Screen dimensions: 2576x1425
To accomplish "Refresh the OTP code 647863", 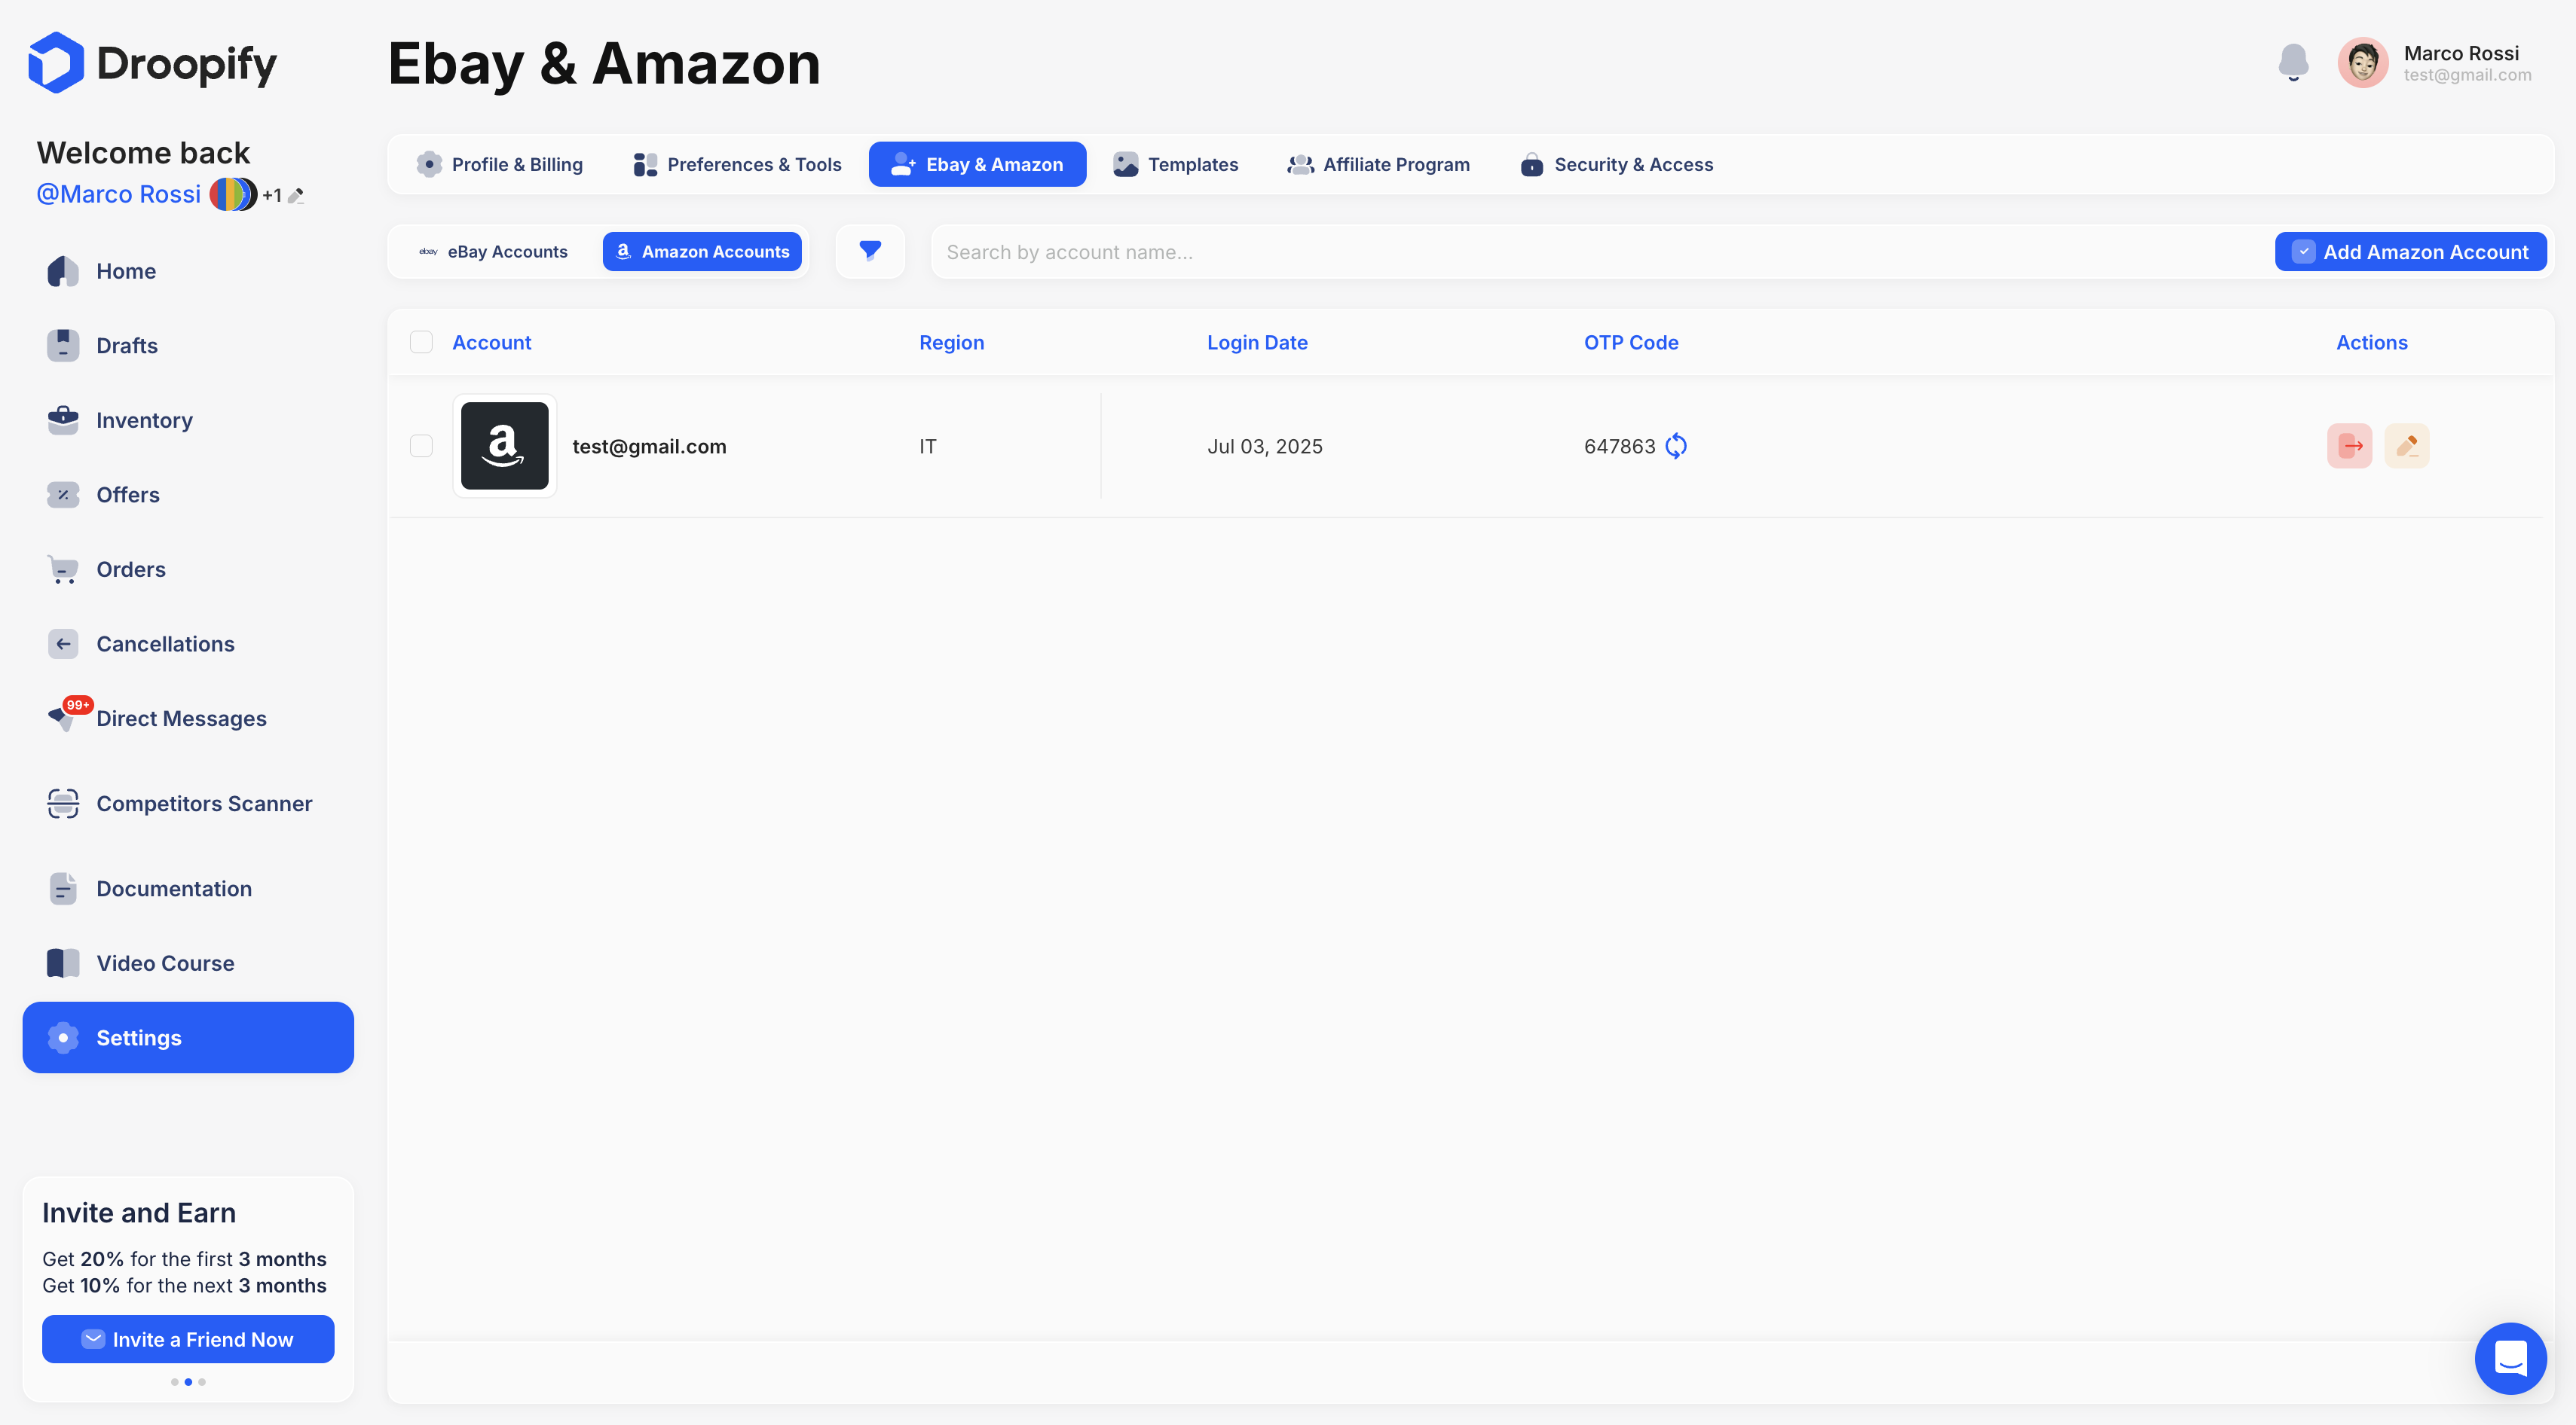I will point(1676,446).
